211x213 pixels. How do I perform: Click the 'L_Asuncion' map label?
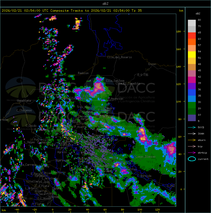tap(115, 99)
